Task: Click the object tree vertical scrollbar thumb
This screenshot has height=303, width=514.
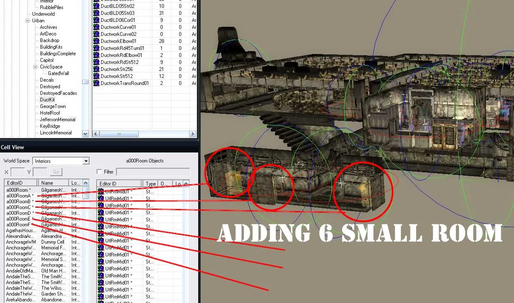Action: (x=85, y=82)
